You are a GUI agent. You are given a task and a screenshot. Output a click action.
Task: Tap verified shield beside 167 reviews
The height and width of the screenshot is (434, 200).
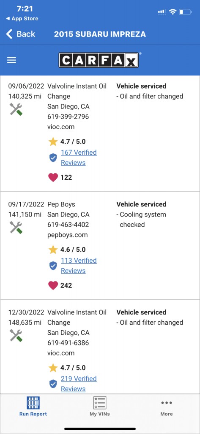(53, 158)
